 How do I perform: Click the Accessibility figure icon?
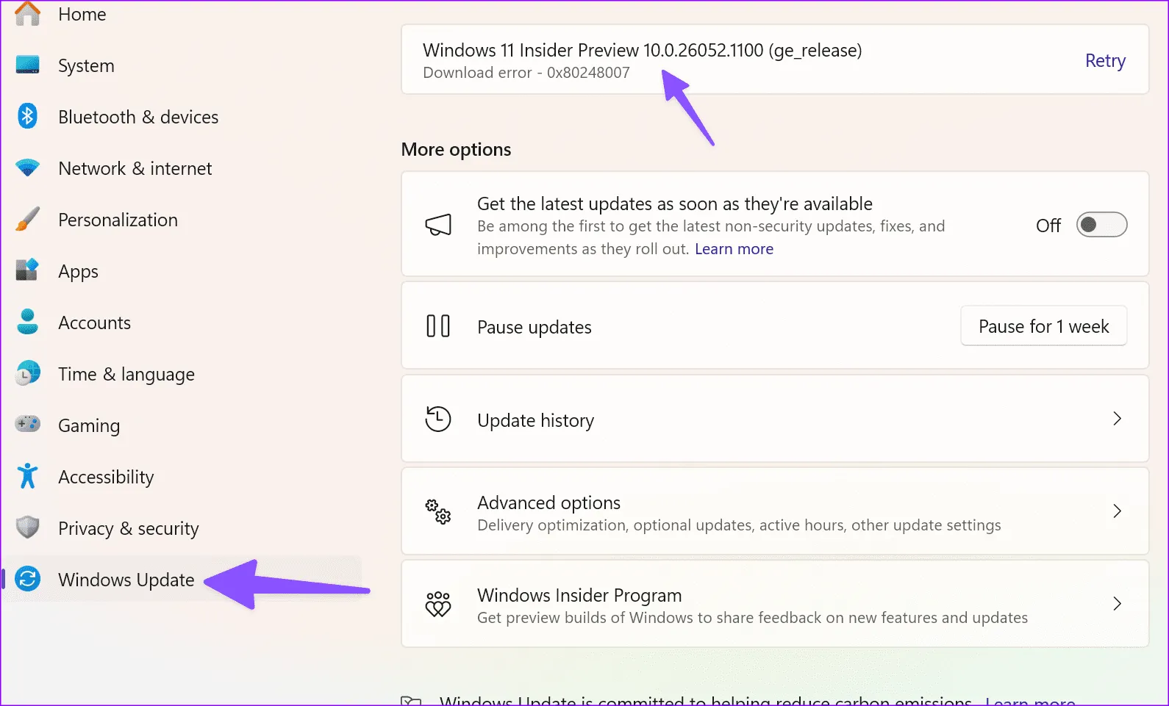click(x=28, y=476)
